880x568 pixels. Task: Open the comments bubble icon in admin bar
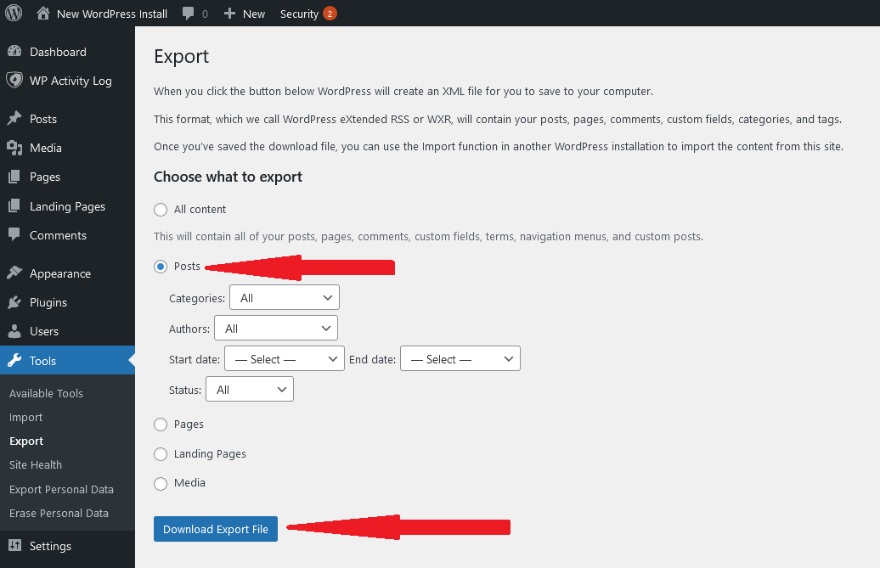[x=188, y=14]
